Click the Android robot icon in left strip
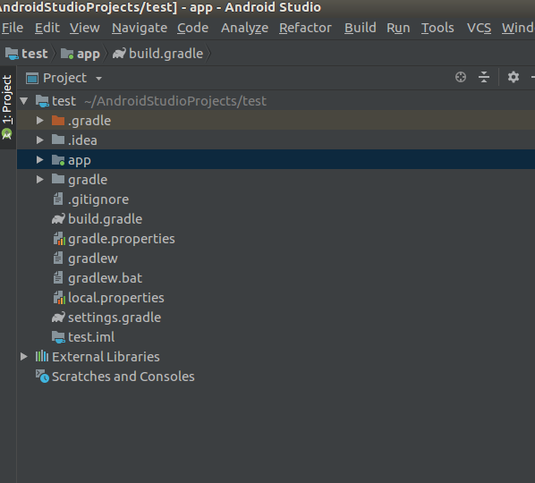The width and height of the screenshot is (535, 483). pyautogui.click(x=7, y=133)
